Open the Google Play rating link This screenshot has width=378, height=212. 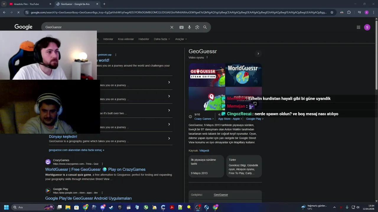click(255, 119)
